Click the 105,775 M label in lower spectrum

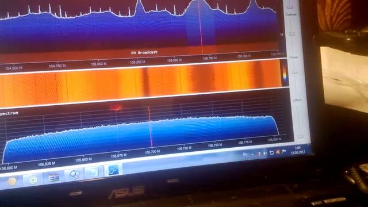point(245,142)
